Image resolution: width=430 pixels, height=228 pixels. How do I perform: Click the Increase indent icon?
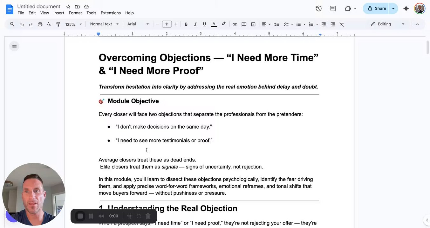click(x=333, y=24)
